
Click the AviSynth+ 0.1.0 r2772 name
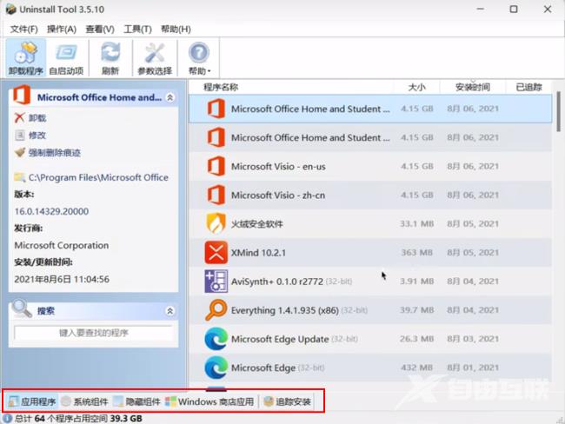tap(277, 282)
